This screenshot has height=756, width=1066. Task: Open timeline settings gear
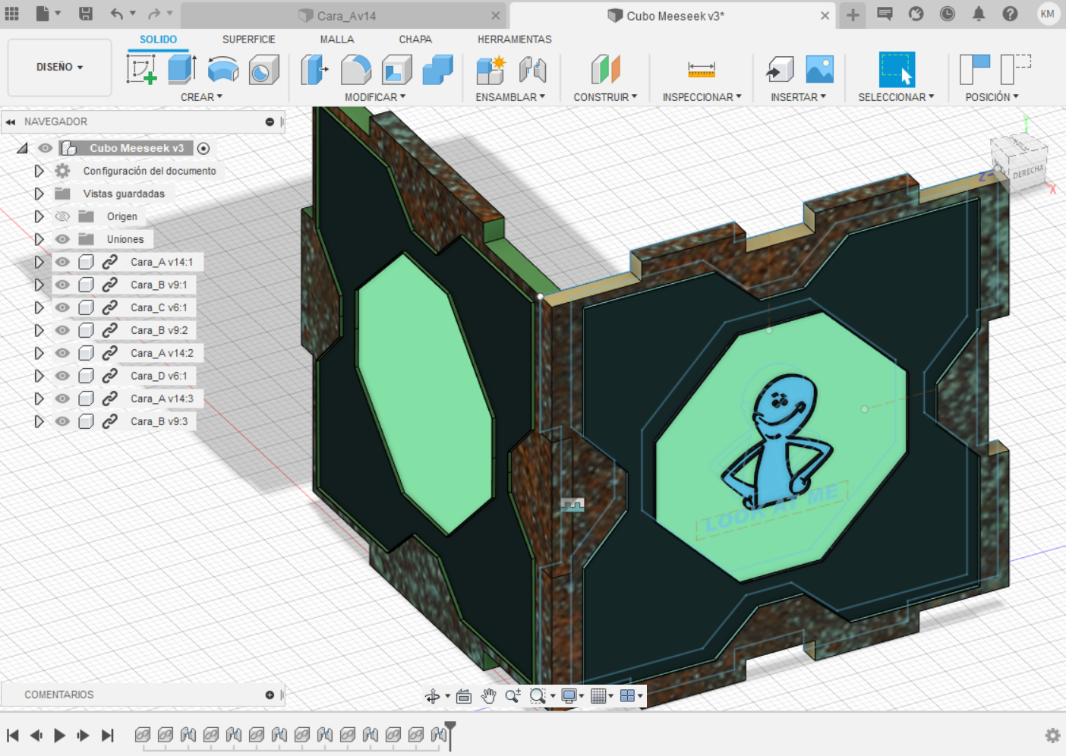click(1052, 735)
